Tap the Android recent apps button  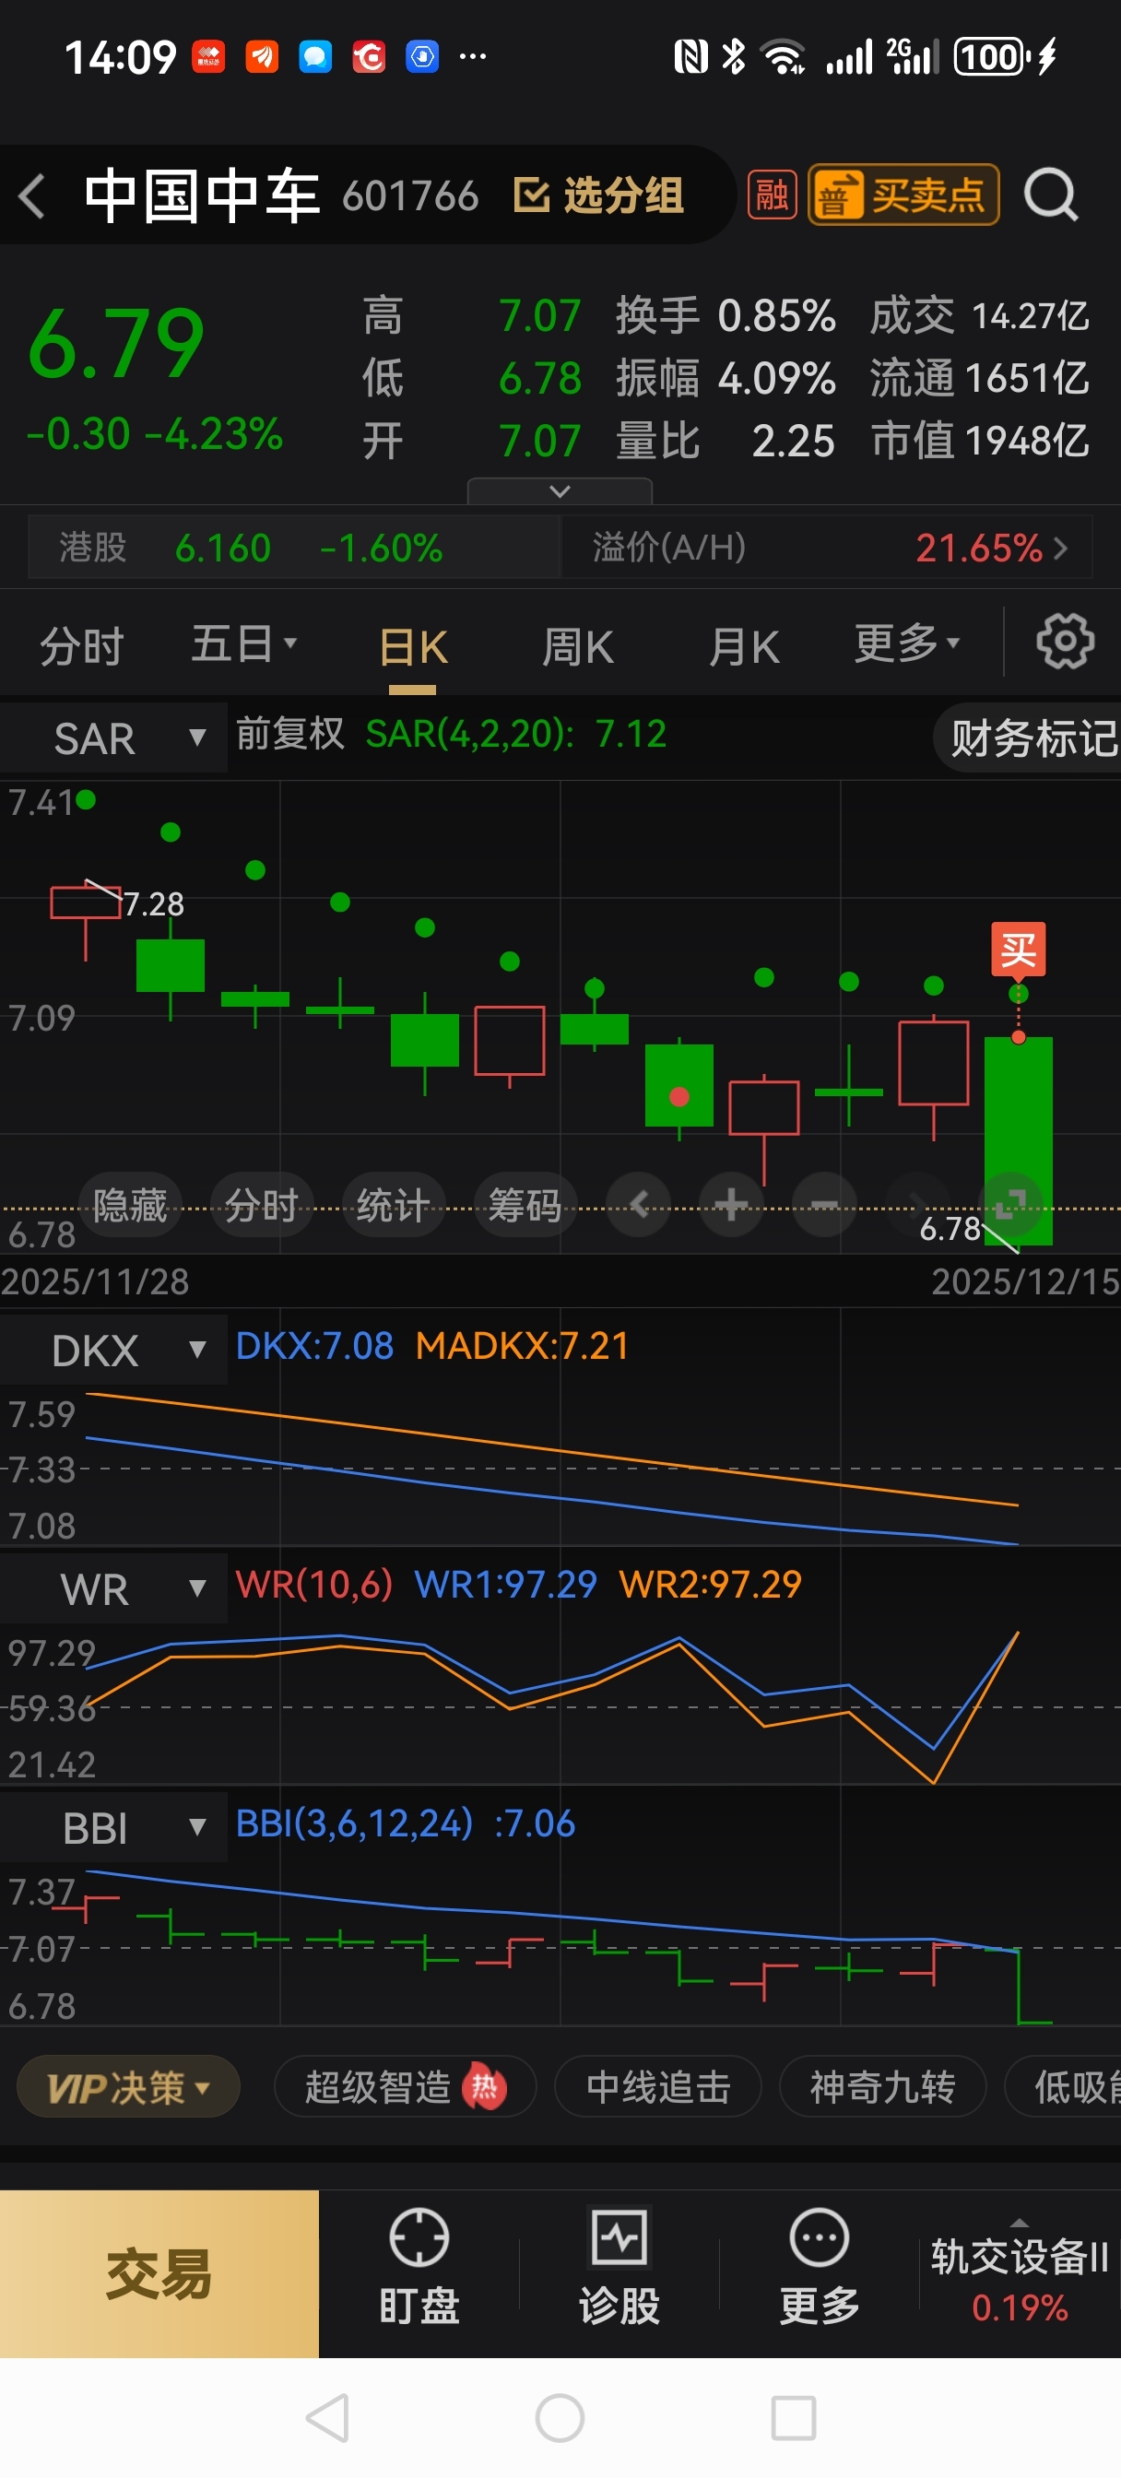pos(794,2417)
